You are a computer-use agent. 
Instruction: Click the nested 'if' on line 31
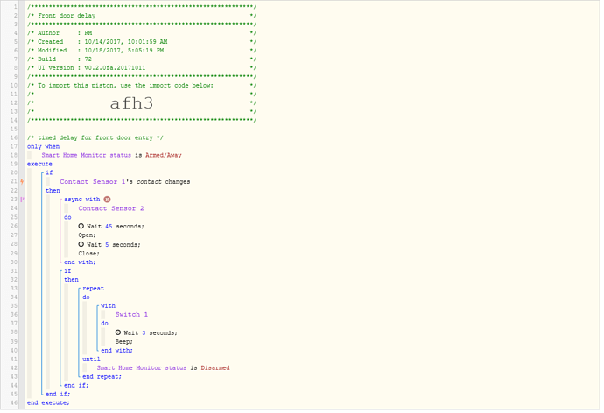coord(67,271)
